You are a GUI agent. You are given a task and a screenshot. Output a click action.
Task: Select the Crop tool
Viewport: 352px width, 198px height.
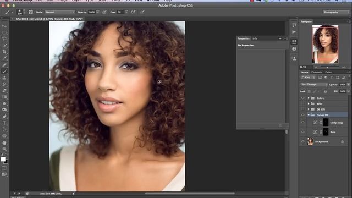click(x=4, y=52)
